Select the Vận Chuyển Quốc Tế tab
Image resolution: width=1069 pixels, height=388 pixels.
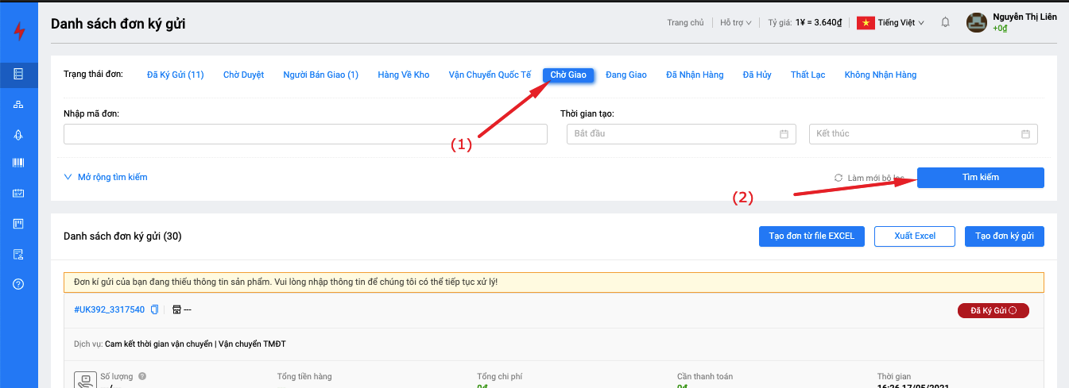(x=490, y=75)
